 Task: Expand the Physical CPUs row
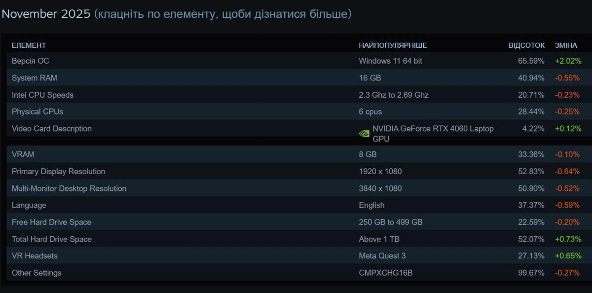37,111
